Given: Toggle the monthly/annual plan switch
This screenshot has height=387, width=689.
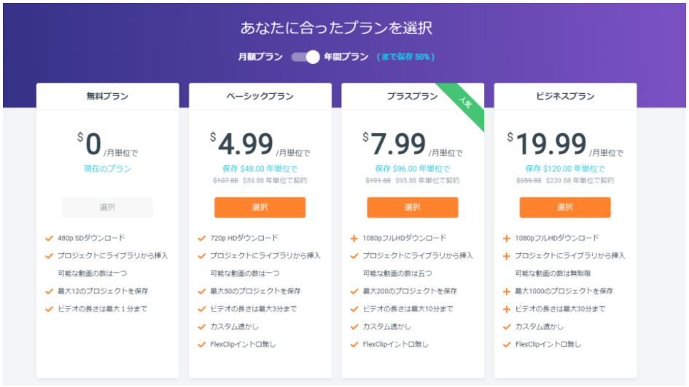Looking at the screenshot, I should tap(305, 57).
